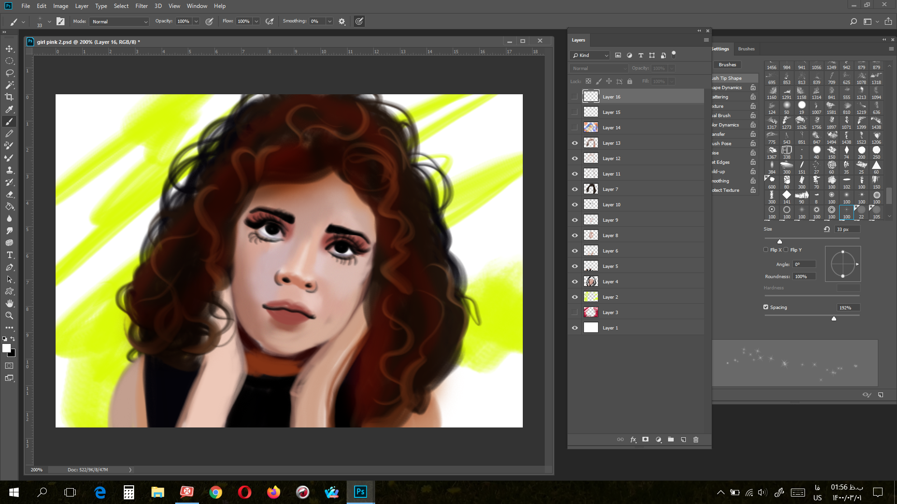Viewport: 897px width, 504px height.
Task: Open the Layers panel menu
Action: point(706,40)
